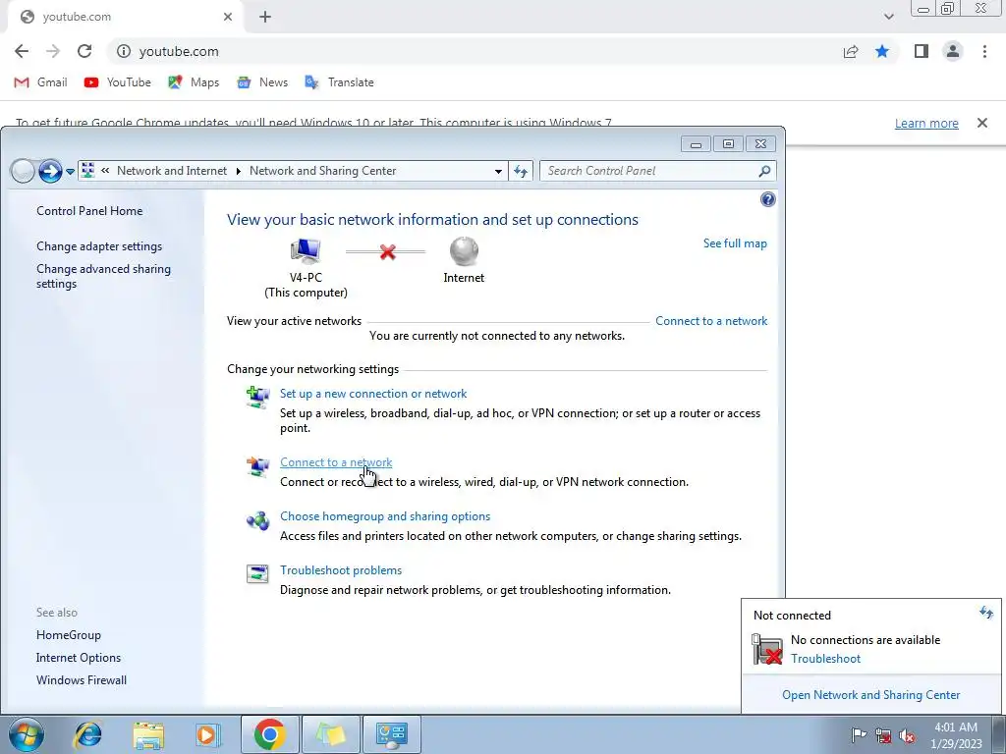The image size is (1006, 754).
Task: Expand the address bar path dropdown
Action: point(498,171)
